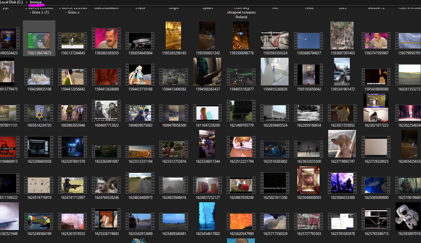The width and height of the screenshot is (421, 243).
Task: Click the dog image 1623719892747
Action: pyautogui.click(x=342, y=144)
